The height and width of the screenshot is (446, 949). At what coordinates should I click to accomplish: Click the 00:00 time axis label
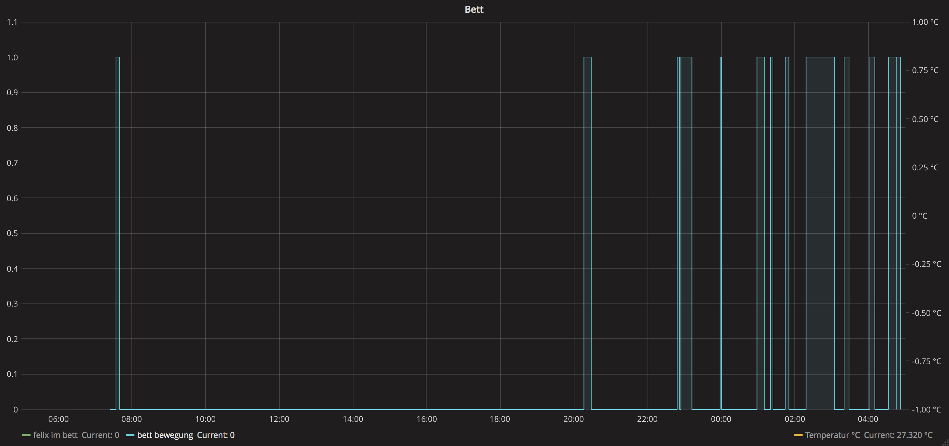721,419
